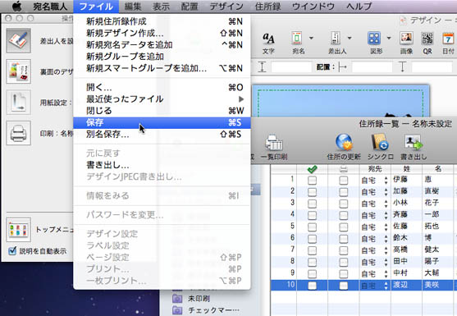Open the トップメニュー icon
The width and height of the screenshot is (457, 316).
click(x=18, y=230)
